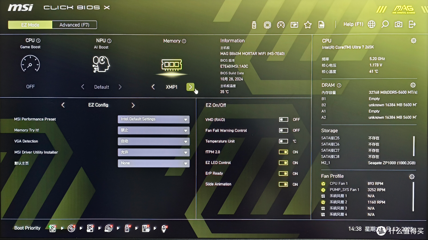Click the SATA接口5 storage row

click(350, 138)
